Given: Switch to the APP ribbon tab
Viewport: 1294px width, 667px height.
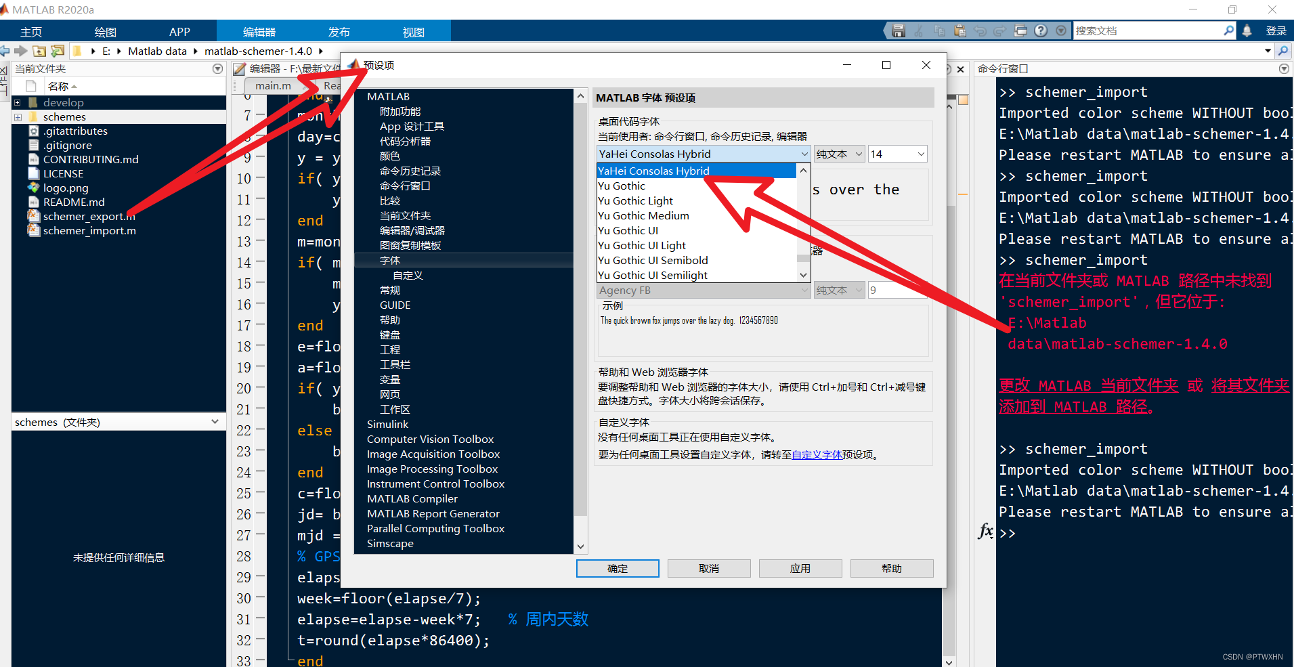Looking at the screenshot, I should [180, 32].
